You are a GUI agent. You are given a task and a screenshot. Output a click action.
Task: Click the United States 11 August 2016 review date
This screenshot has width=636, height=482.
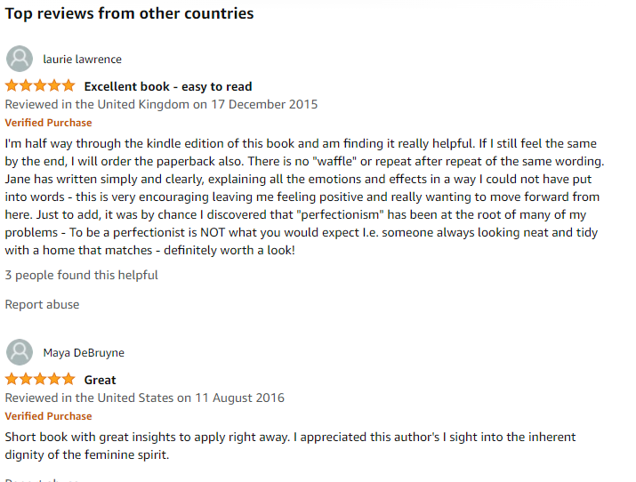(x=144, y=398)
